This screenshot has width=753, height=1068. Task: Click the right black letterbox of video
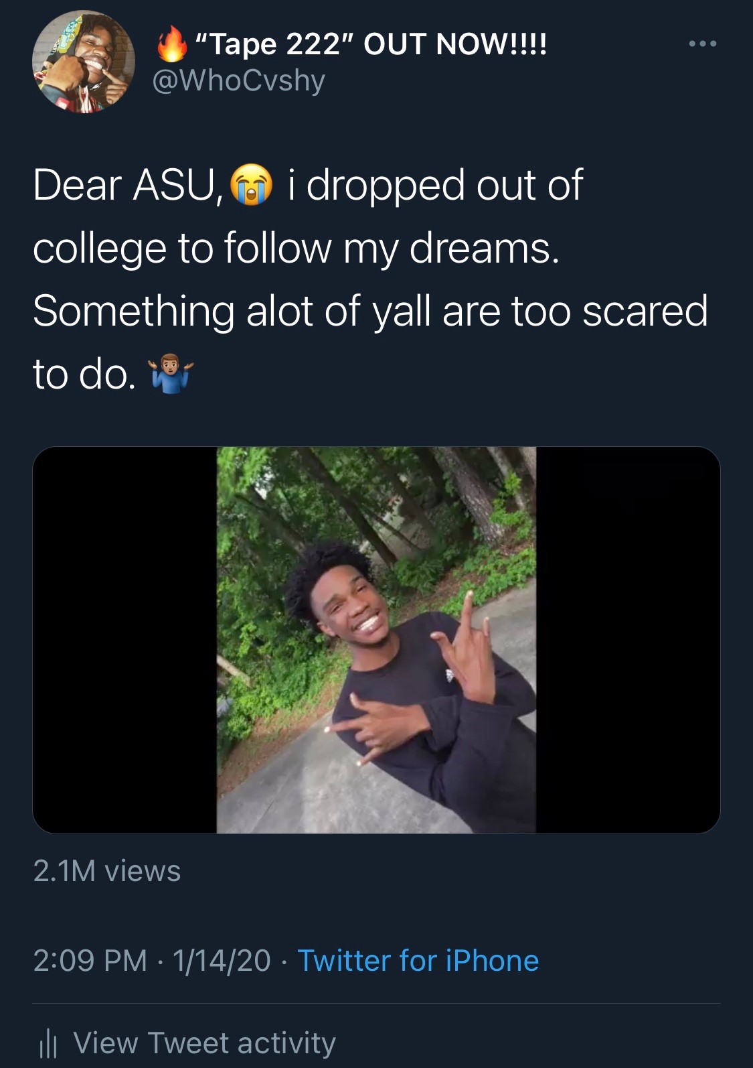[x=628, y=640]
